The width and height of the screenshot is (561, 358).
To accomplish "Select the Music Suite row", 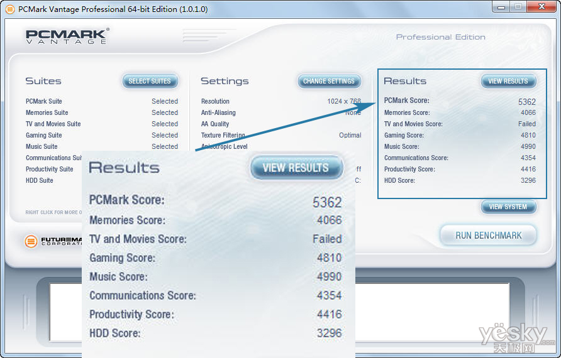I will [102, 146].
